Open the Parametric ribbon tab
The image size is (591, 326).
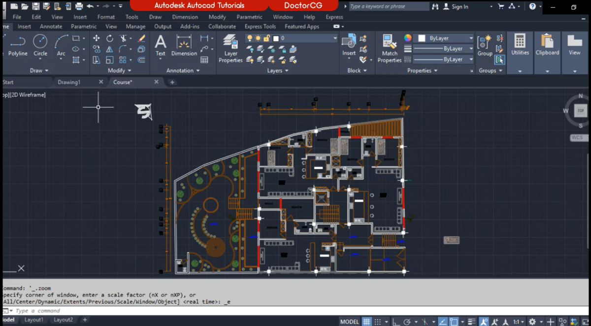click(83, 27)
